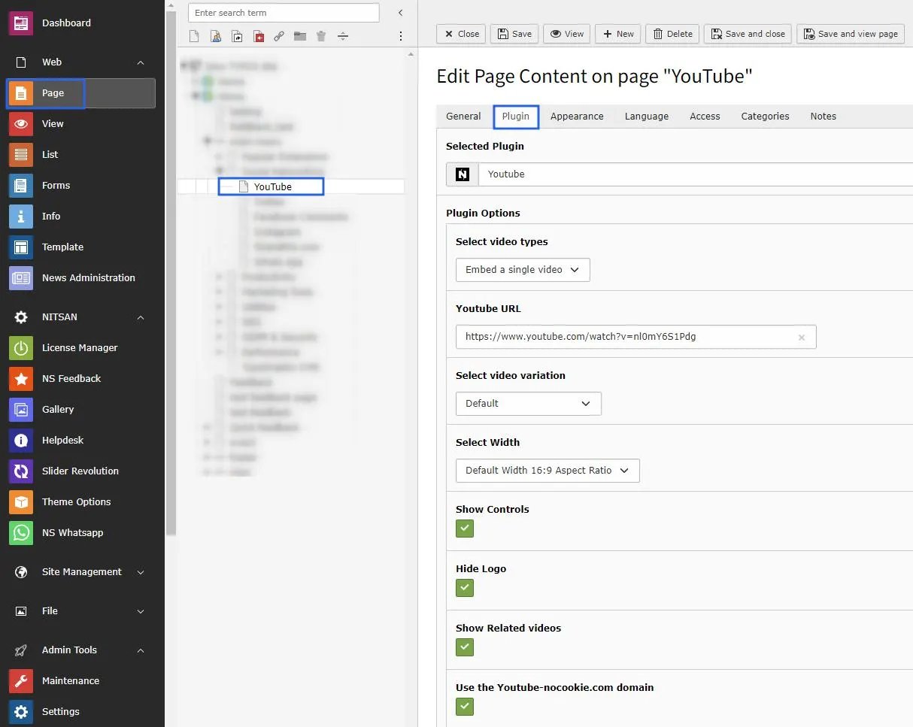Open the Info module
Viewport: 913px width, 727px height.
tap(82, 217)
